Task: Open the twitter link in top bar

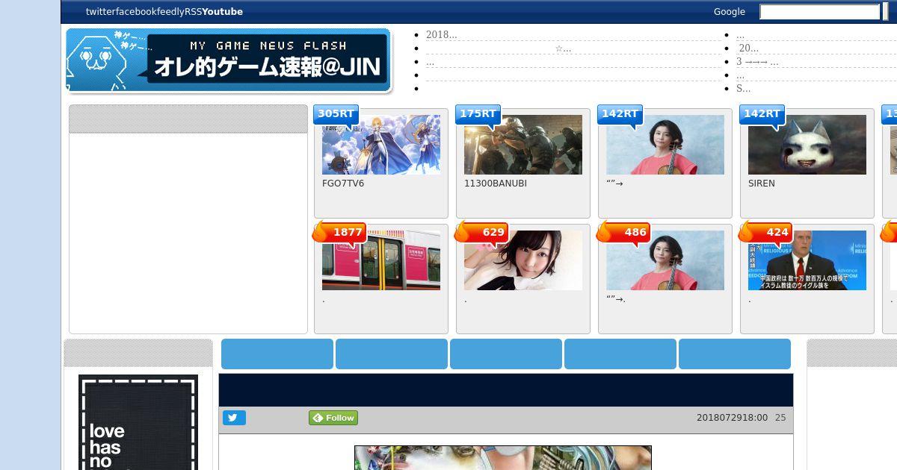Action: pyautogui.click(x=100, y=12)
